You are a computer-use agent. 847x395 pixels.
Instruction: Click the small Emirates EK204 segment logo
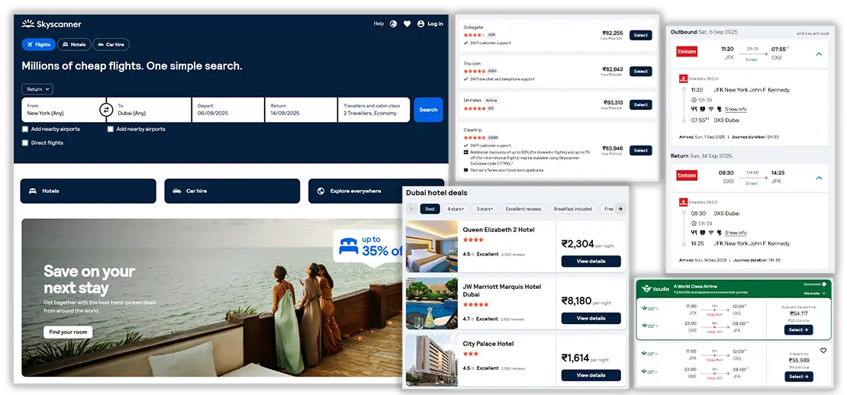[684, 79]
